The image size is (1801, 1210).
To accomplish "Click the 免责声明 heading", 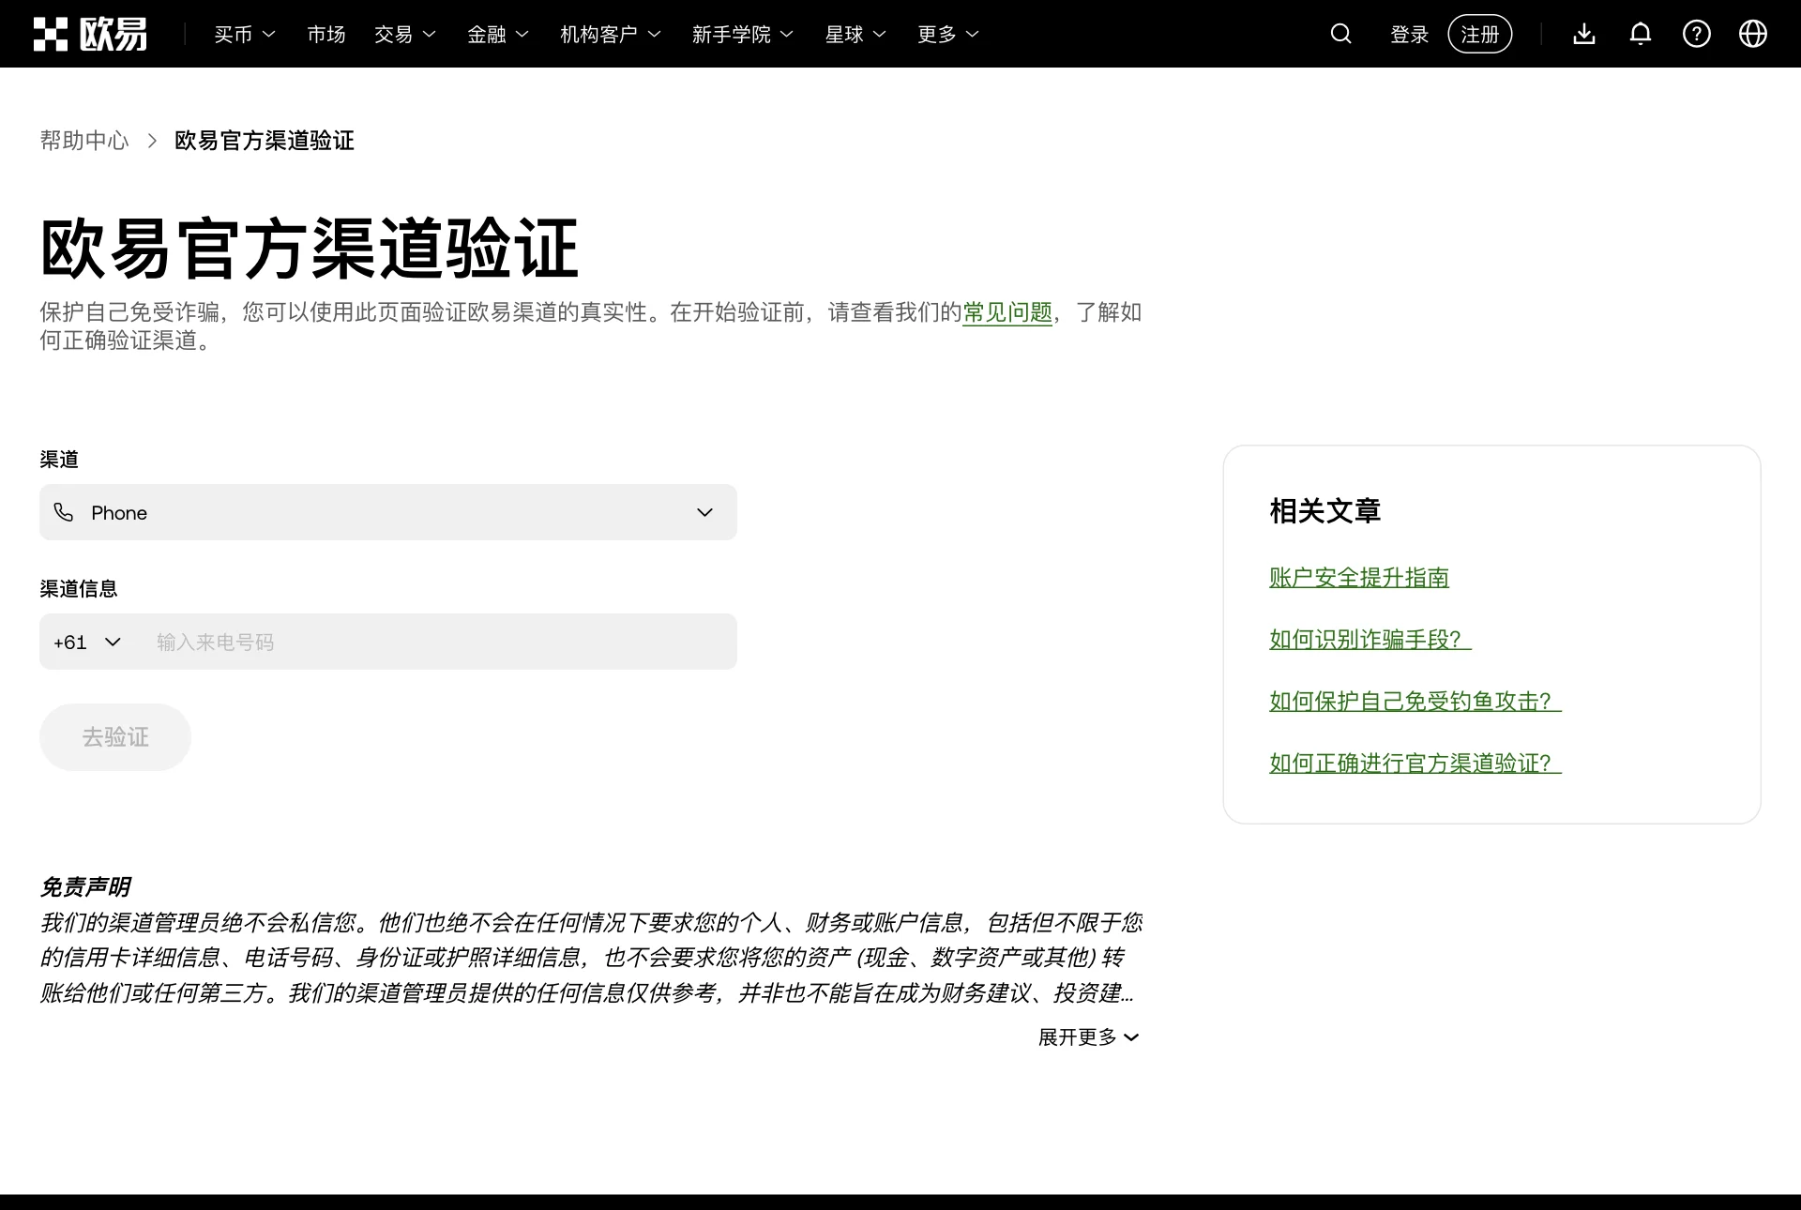I will point(84,887).
